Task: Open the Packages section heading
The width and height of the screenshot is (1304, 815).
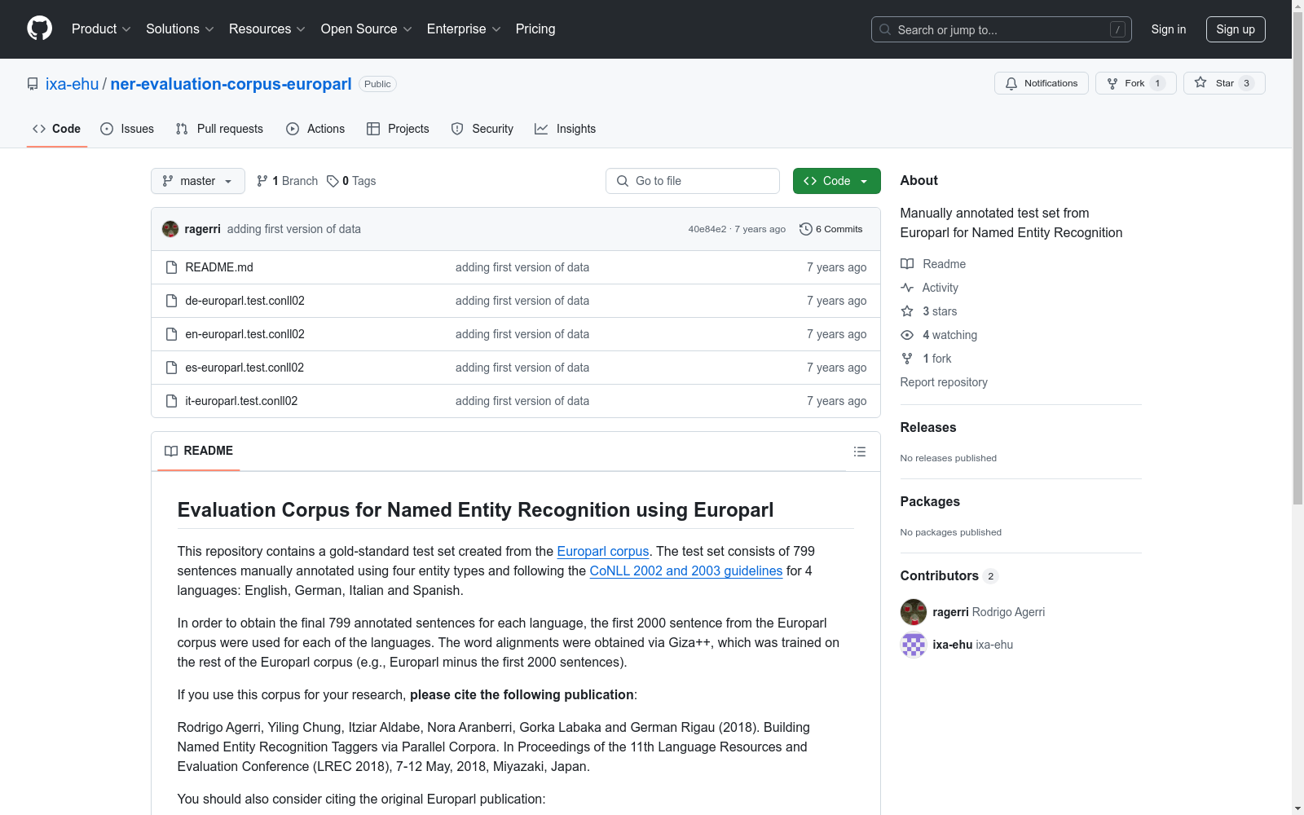Action: (930, 502)
